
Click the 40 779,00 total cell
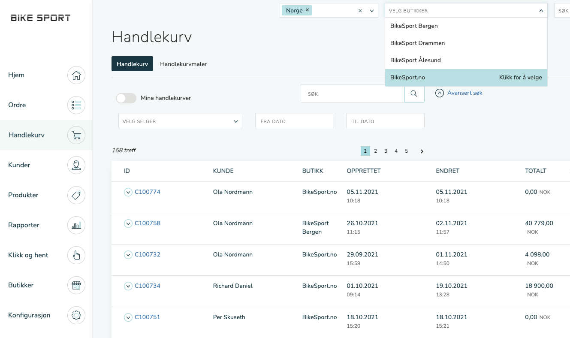click(539, 223)
